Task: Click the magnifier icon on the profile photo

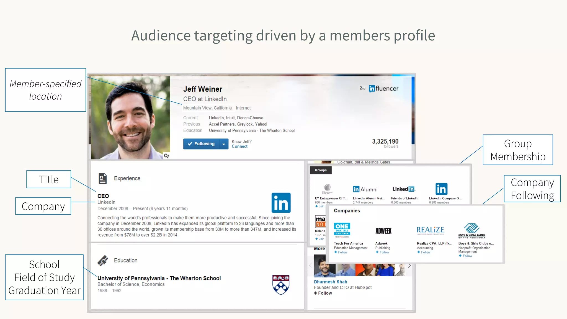Action: 166,156
